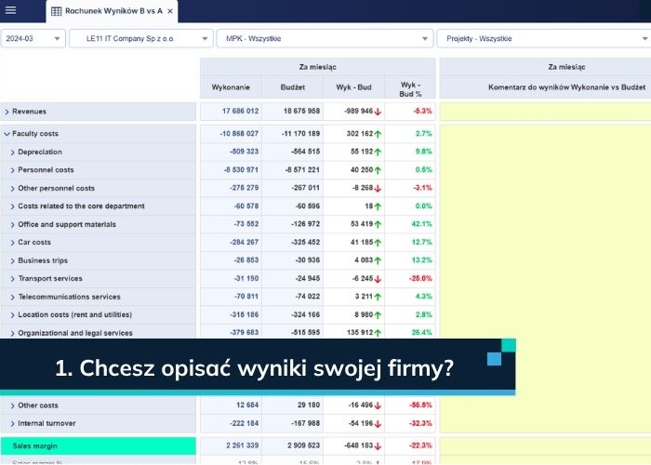Select Organizational and legal services difference 135 912
This screenshot has height=465, width=651.
tap(360, 333)
